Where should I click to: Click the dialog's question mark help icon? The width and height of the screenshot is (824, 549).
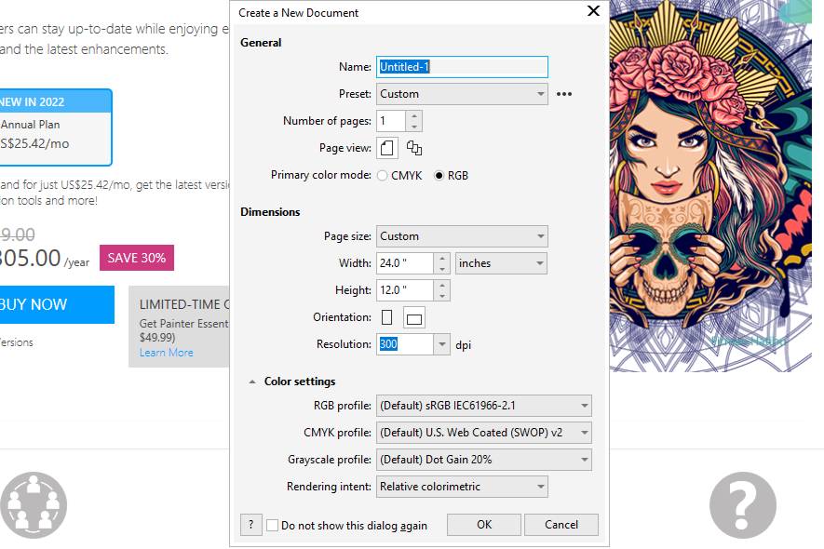point(250,524)
